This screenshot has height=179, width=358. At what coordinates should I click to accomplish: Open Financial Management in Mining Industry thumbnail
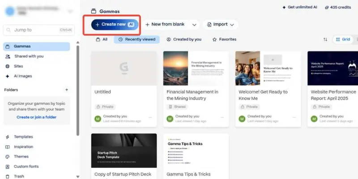[196, 68]
